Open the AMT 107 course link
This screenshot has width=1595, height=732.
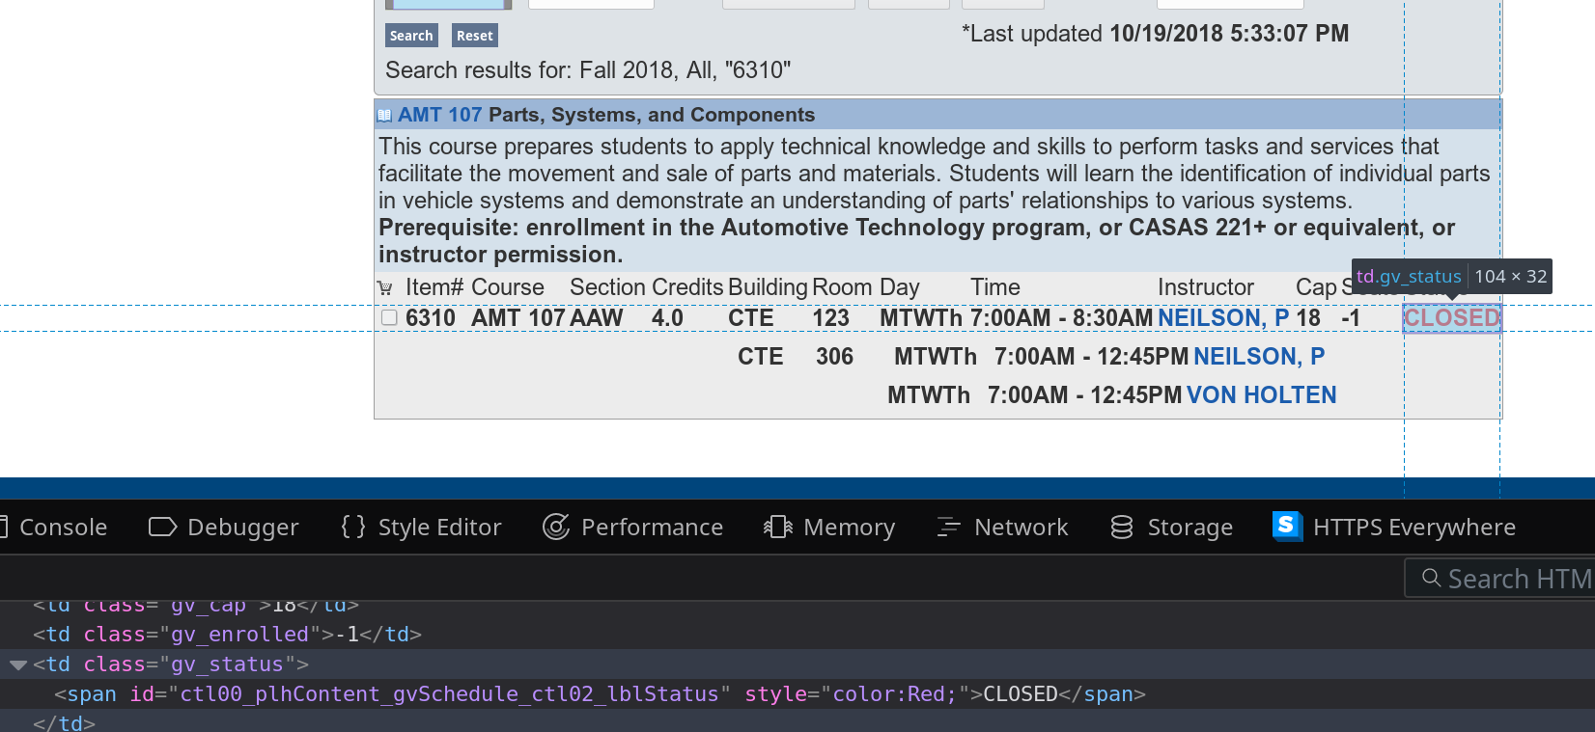click(439, 115)
